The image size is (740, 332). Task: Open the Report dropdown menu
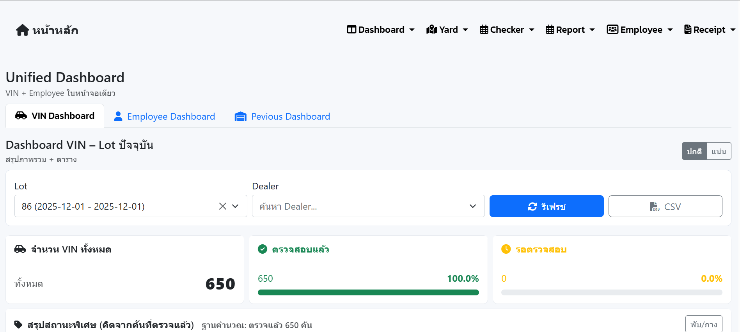click(x=570, y=30)
